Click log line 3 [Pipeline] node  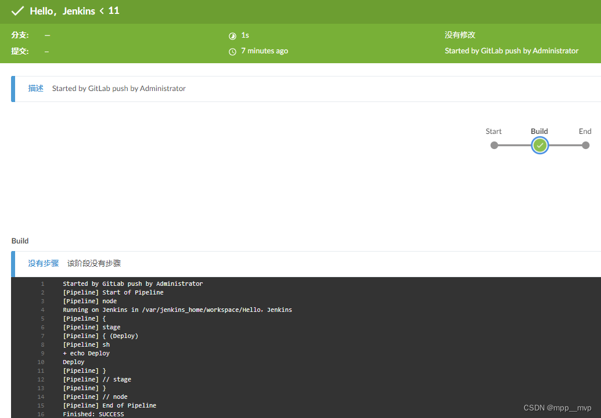[x=89, y=301]
